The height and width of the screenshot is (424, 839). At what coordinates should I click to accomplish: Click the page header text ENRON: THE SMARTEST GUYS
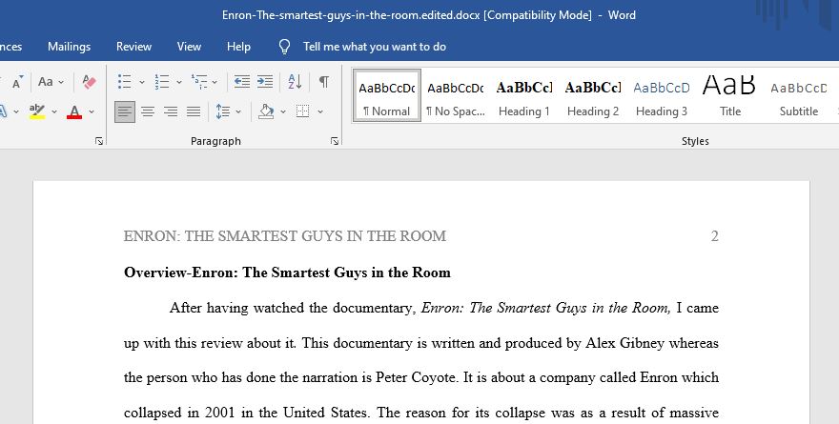pyautogui.click(x=285, y=235)
